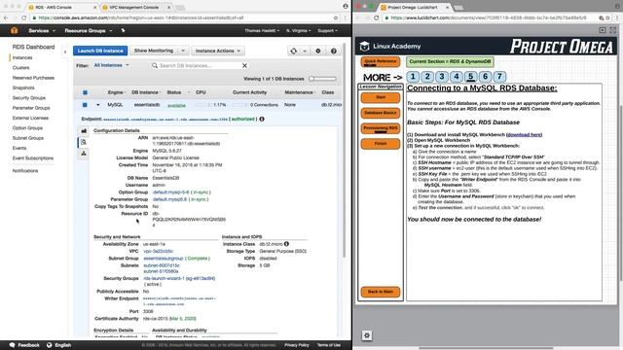Screen dimensions: 623x350
Task: Click the RDS console address bar
Action: point(181,17)
